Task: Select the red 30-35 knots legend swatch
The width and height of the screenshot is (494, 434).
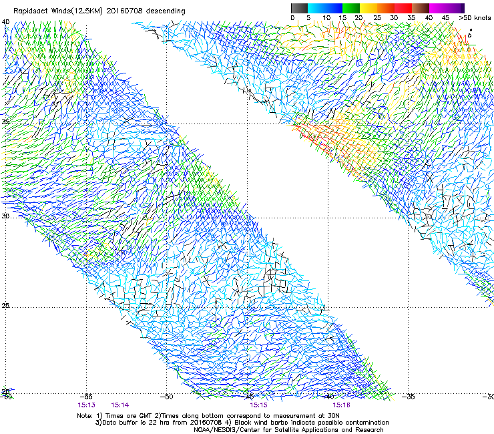Action: [403, 8]
